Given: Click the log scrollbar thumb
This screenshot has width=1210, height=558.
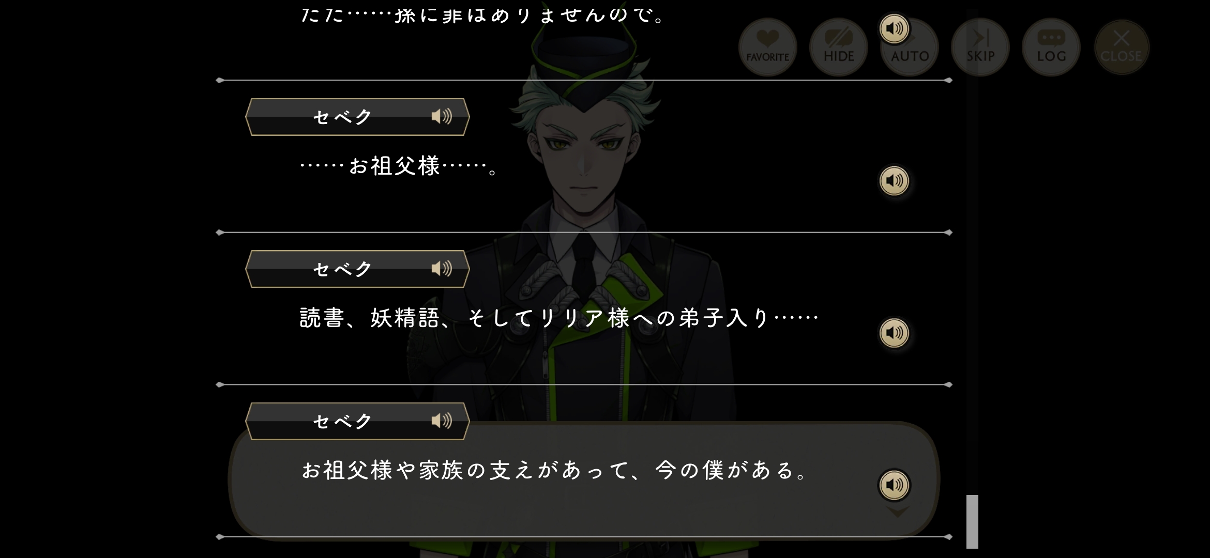Looking at the screenshot, I should tap(972, 521).
